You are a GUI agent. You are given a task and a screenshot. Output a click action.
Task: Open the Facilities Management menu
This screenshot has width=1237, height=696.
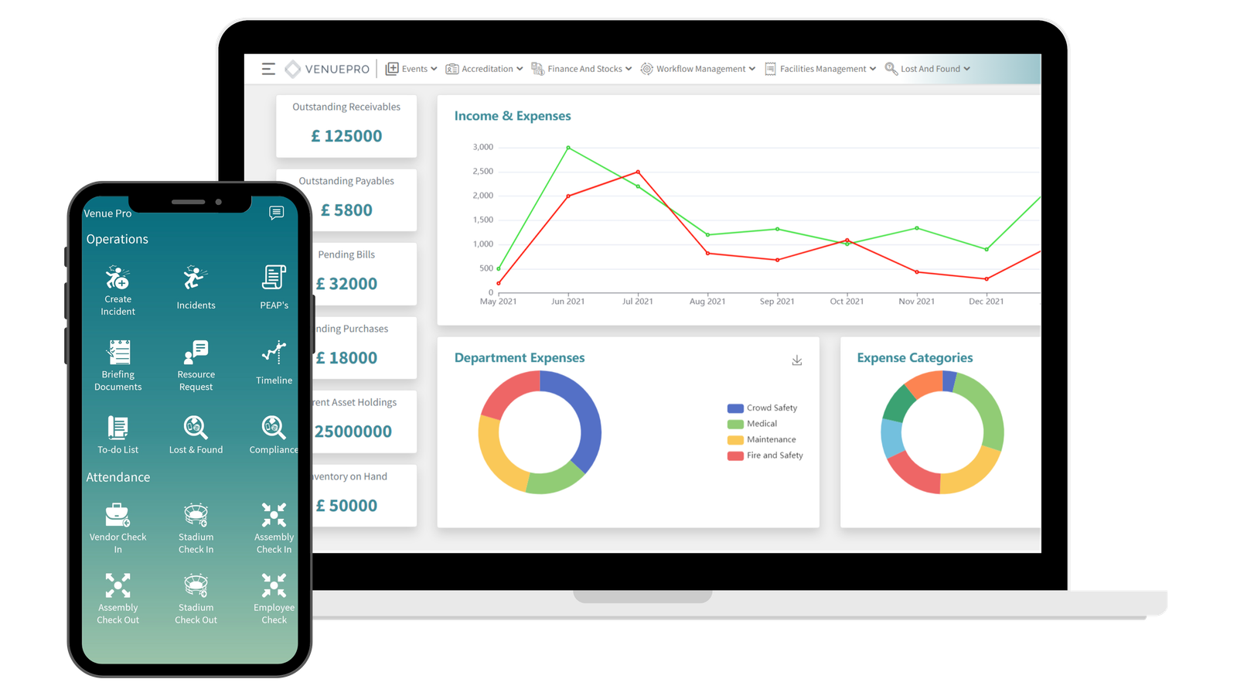[x=820, y=69]
